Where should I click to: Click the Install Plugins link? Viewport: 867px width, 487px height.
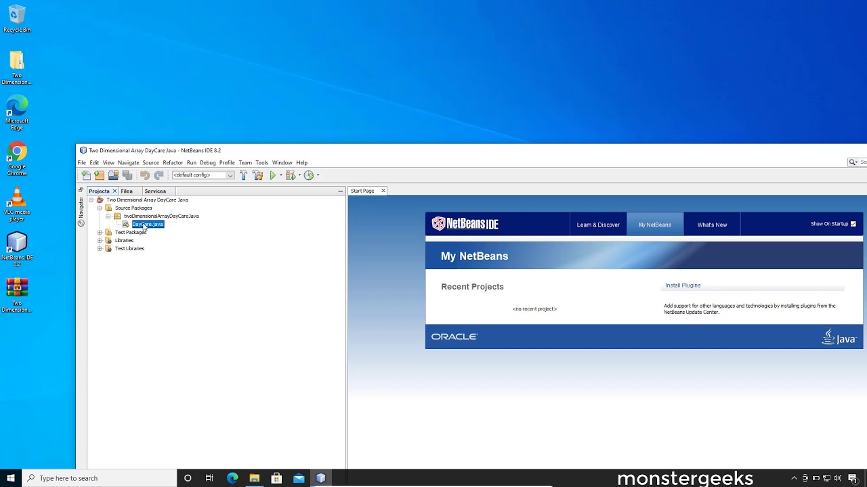[x=683, y=285]
